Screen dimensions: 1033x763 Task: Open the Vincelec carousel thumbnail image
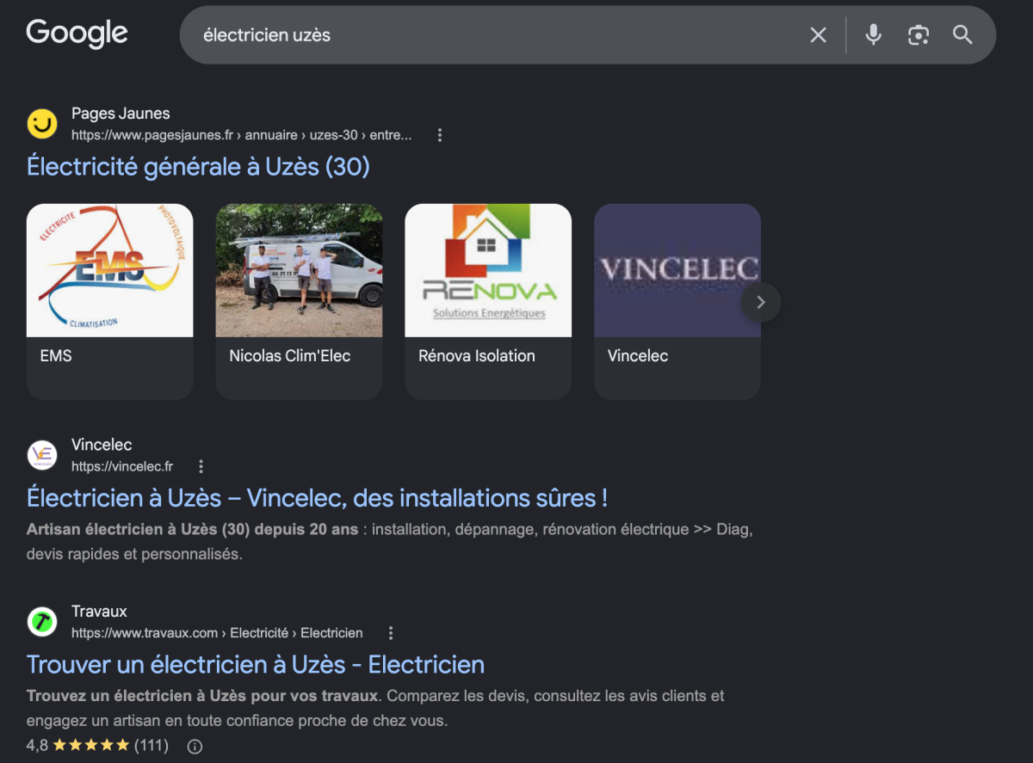[x=677, y=270]
